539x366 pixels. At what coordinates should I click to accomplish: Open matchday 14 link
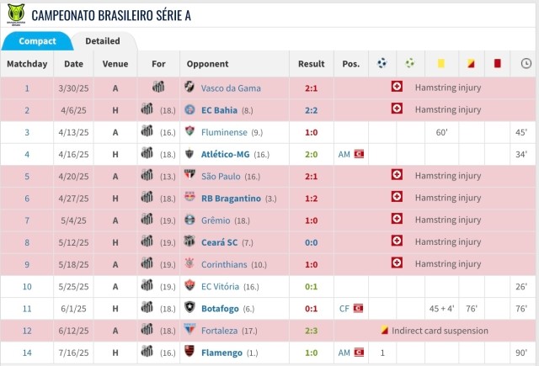pyautogui.click(x=27, y=351)
